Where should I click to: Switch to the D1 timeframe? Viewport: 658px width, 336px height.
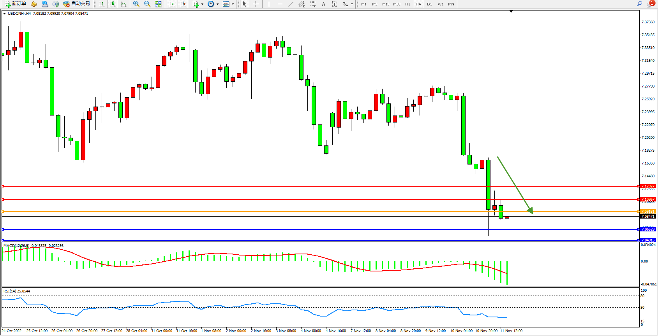429,4
